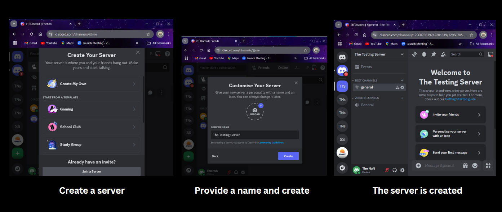
Task: Click Discord home icon in left screenshot
Action: point(17,57)
